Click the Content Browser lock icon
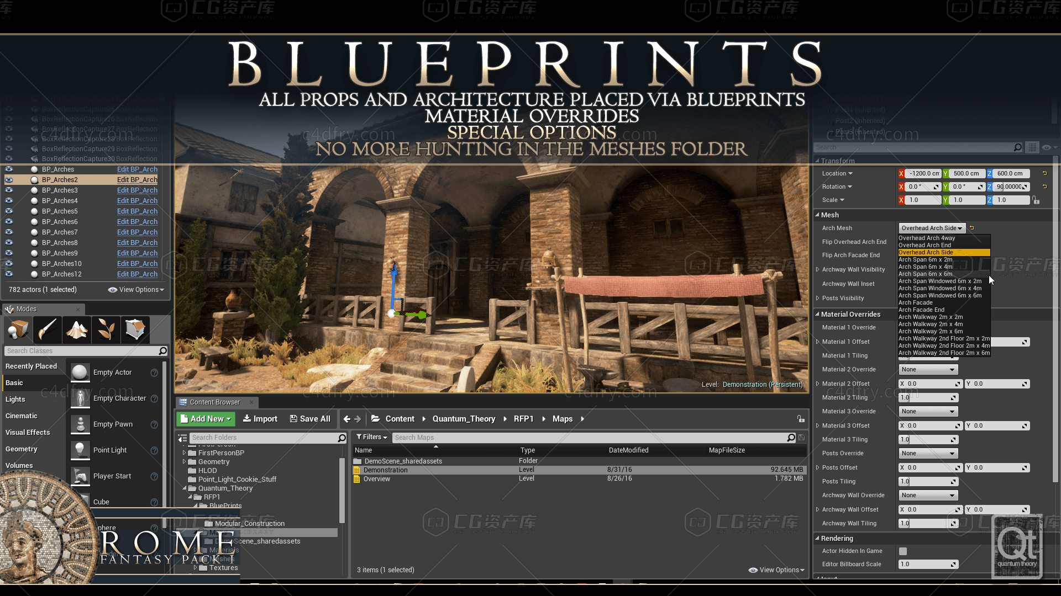1061x596 pixels. click(801, 419)
